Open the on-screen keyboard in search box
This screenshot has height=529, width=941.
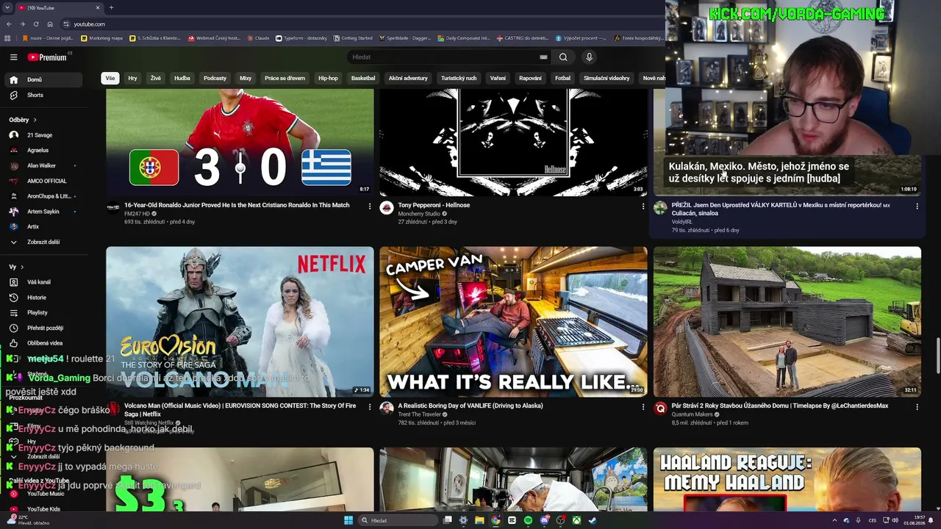543,57
